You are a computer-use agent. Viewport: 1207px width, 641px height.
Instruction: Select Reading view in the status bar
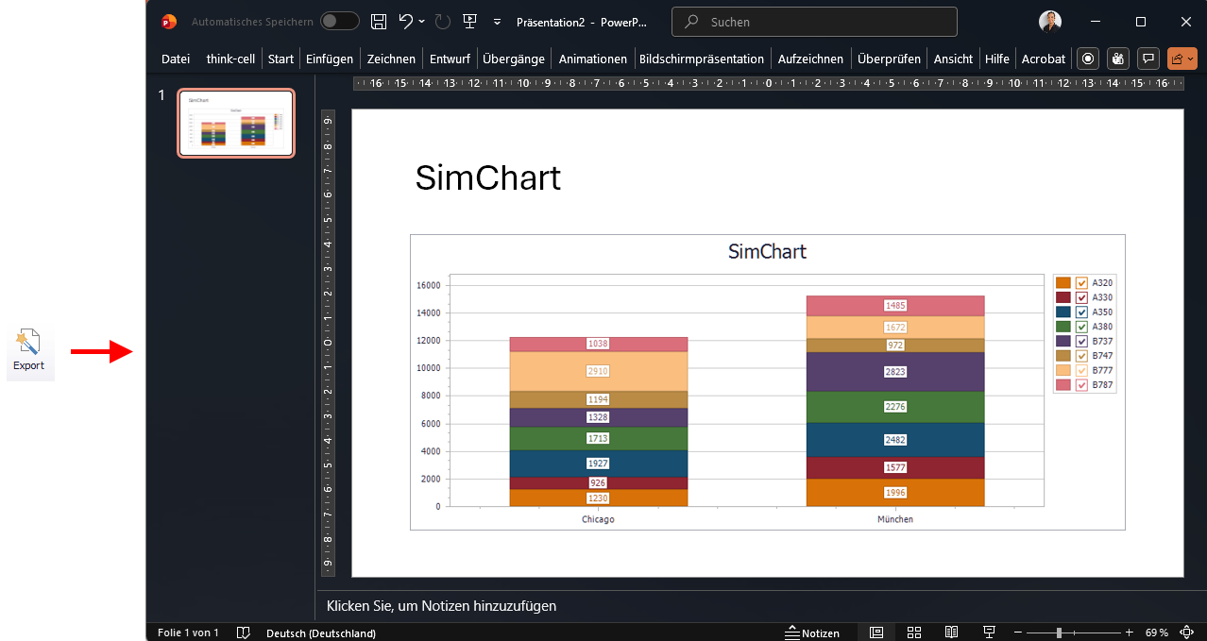951,632
